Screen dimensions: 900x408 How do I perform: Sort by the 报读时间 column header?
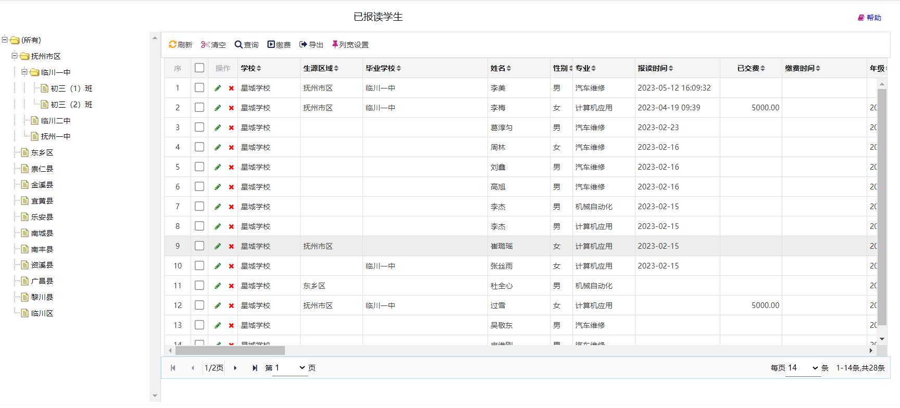coord(656,68)
